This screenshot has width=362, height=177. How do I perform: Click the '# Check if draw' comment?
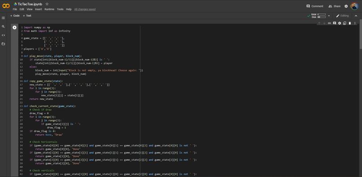point(40,110)
